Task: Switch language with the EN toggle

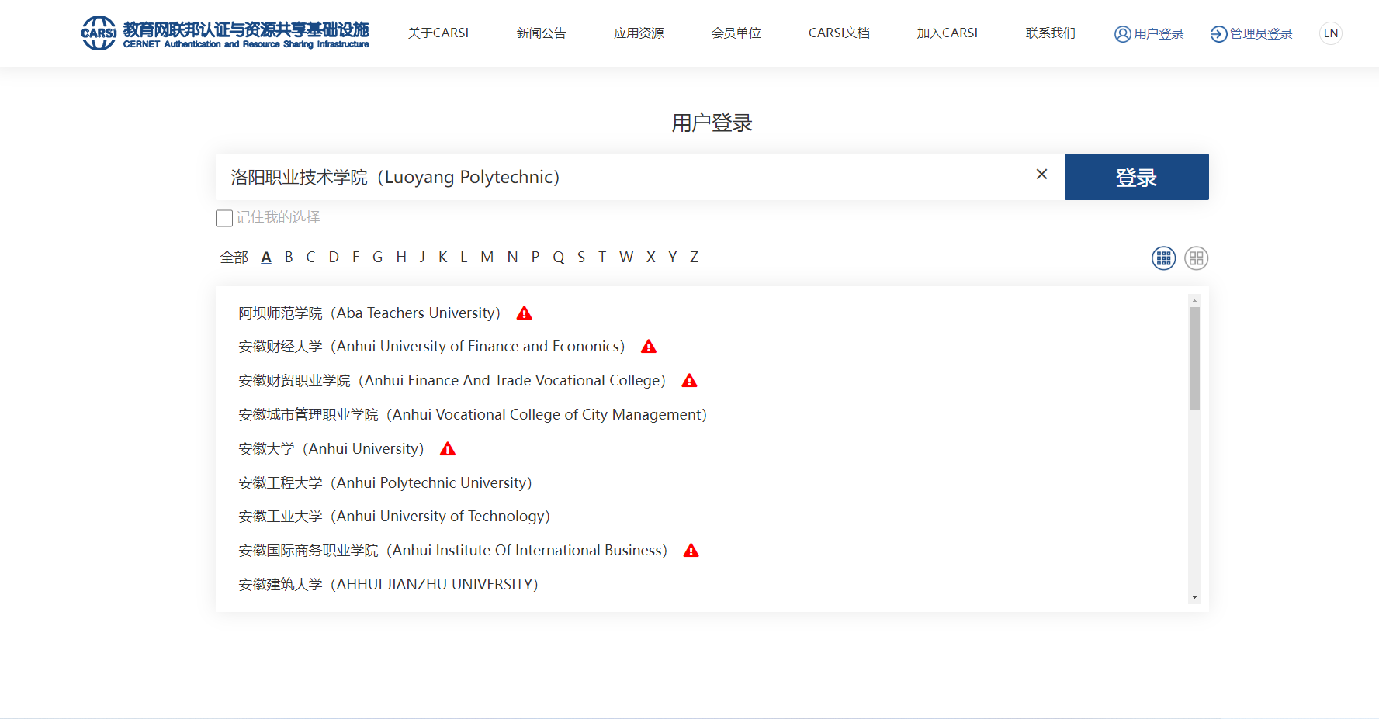Action: (1330, 33)
